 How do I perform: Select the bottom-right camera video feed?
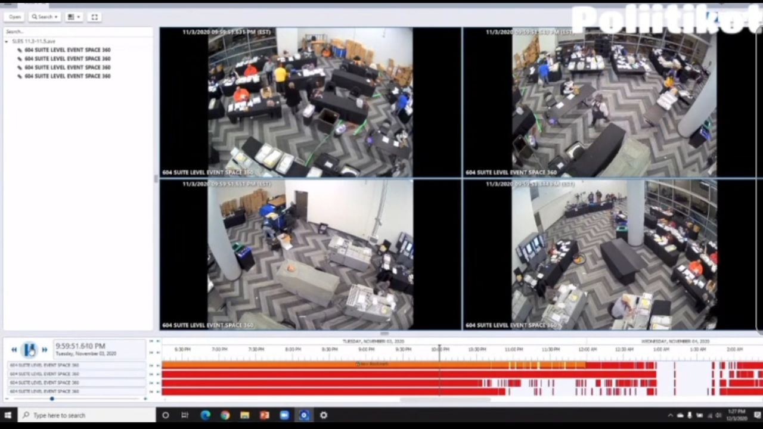point(613,255)
